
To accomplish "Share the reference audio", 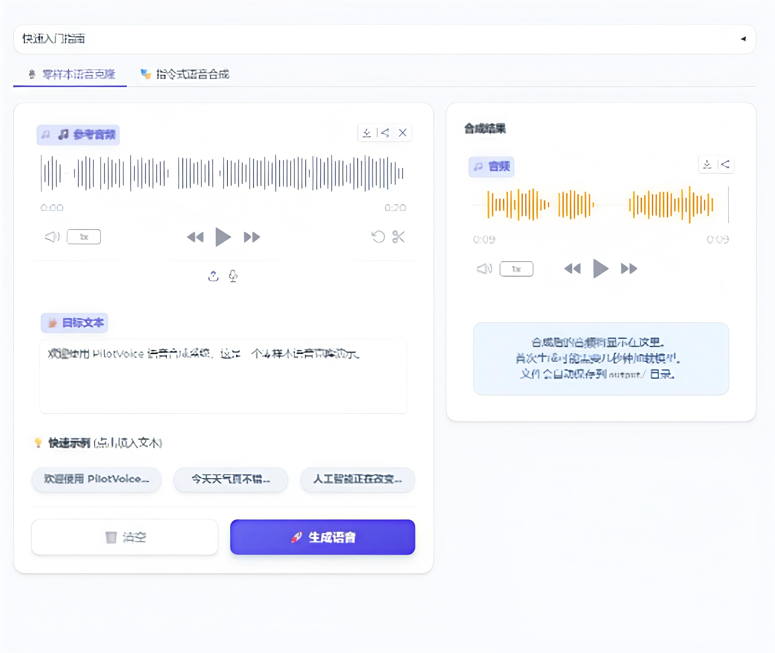I will tap(385, 133).
